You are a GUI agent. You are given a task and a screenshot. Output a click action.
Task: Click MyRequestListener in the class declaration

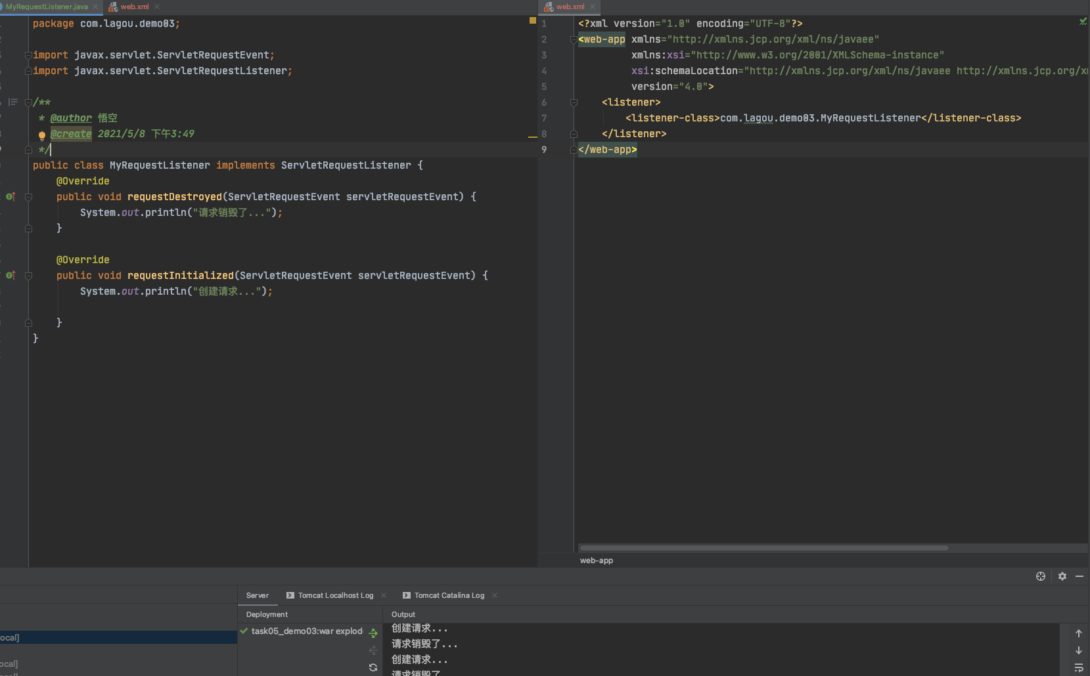[160, 165]
